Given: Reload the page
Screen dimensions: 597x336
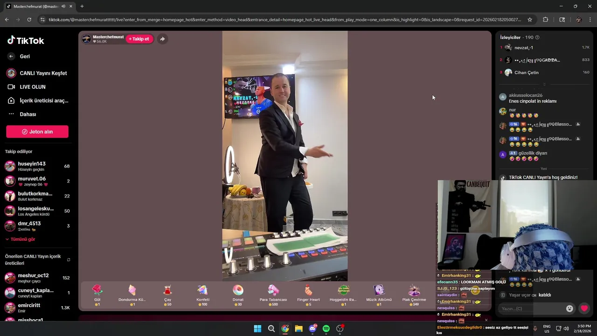Looking at the screenshot, I should coord(29,20).
